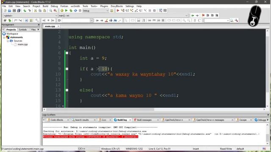This screenshot has width=271, height=152.
Task: Click the Find magnifier icon
Action: pyautogui.click(x=50, y=11)
